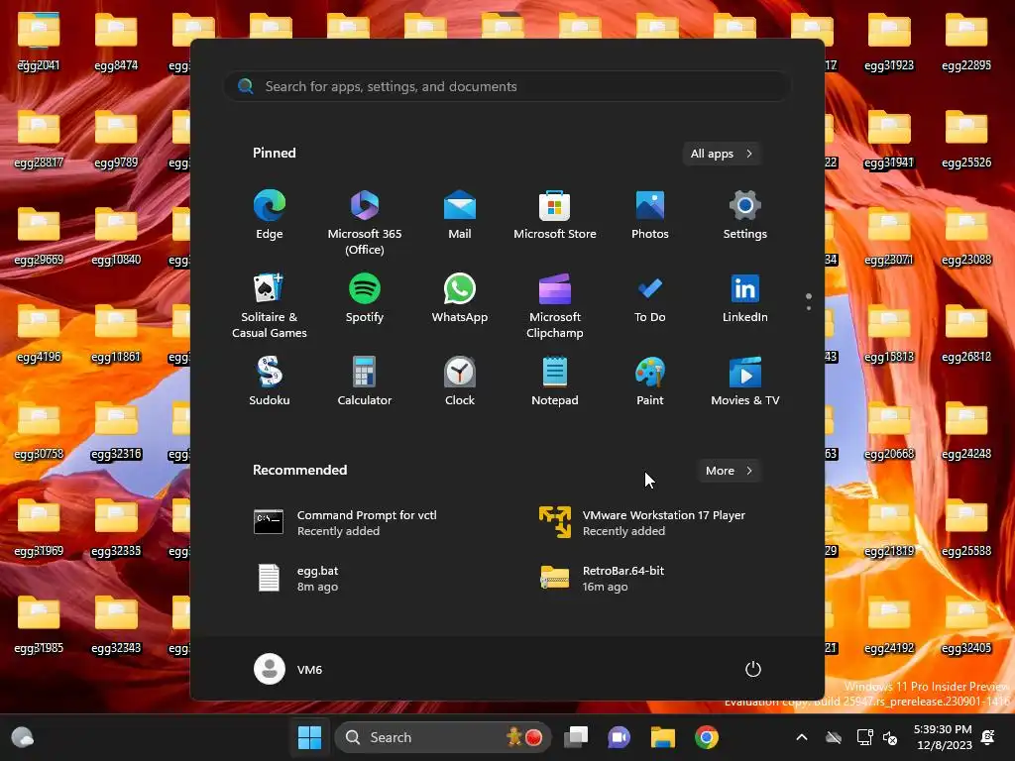Screen dimensions: 1015x761
Task: Open the Teams Chat taskbar icon
Action: 619,737
